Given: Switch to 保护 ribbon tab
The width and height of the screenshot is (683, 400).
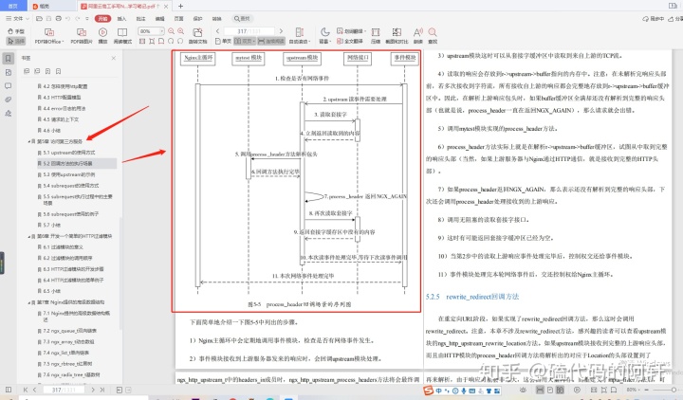Looking at the screenshot, I should (197, 19).
